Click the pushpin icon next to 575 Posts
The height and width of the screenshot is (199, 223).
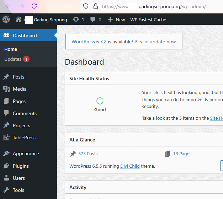click(73, 154)
